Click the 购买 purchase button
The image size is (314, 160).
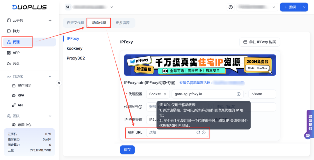pos(290,7)
